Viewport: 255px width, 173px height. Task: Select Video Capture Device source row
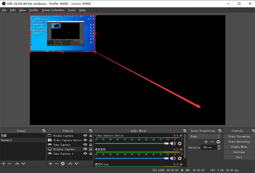click(x=70, y=140)
